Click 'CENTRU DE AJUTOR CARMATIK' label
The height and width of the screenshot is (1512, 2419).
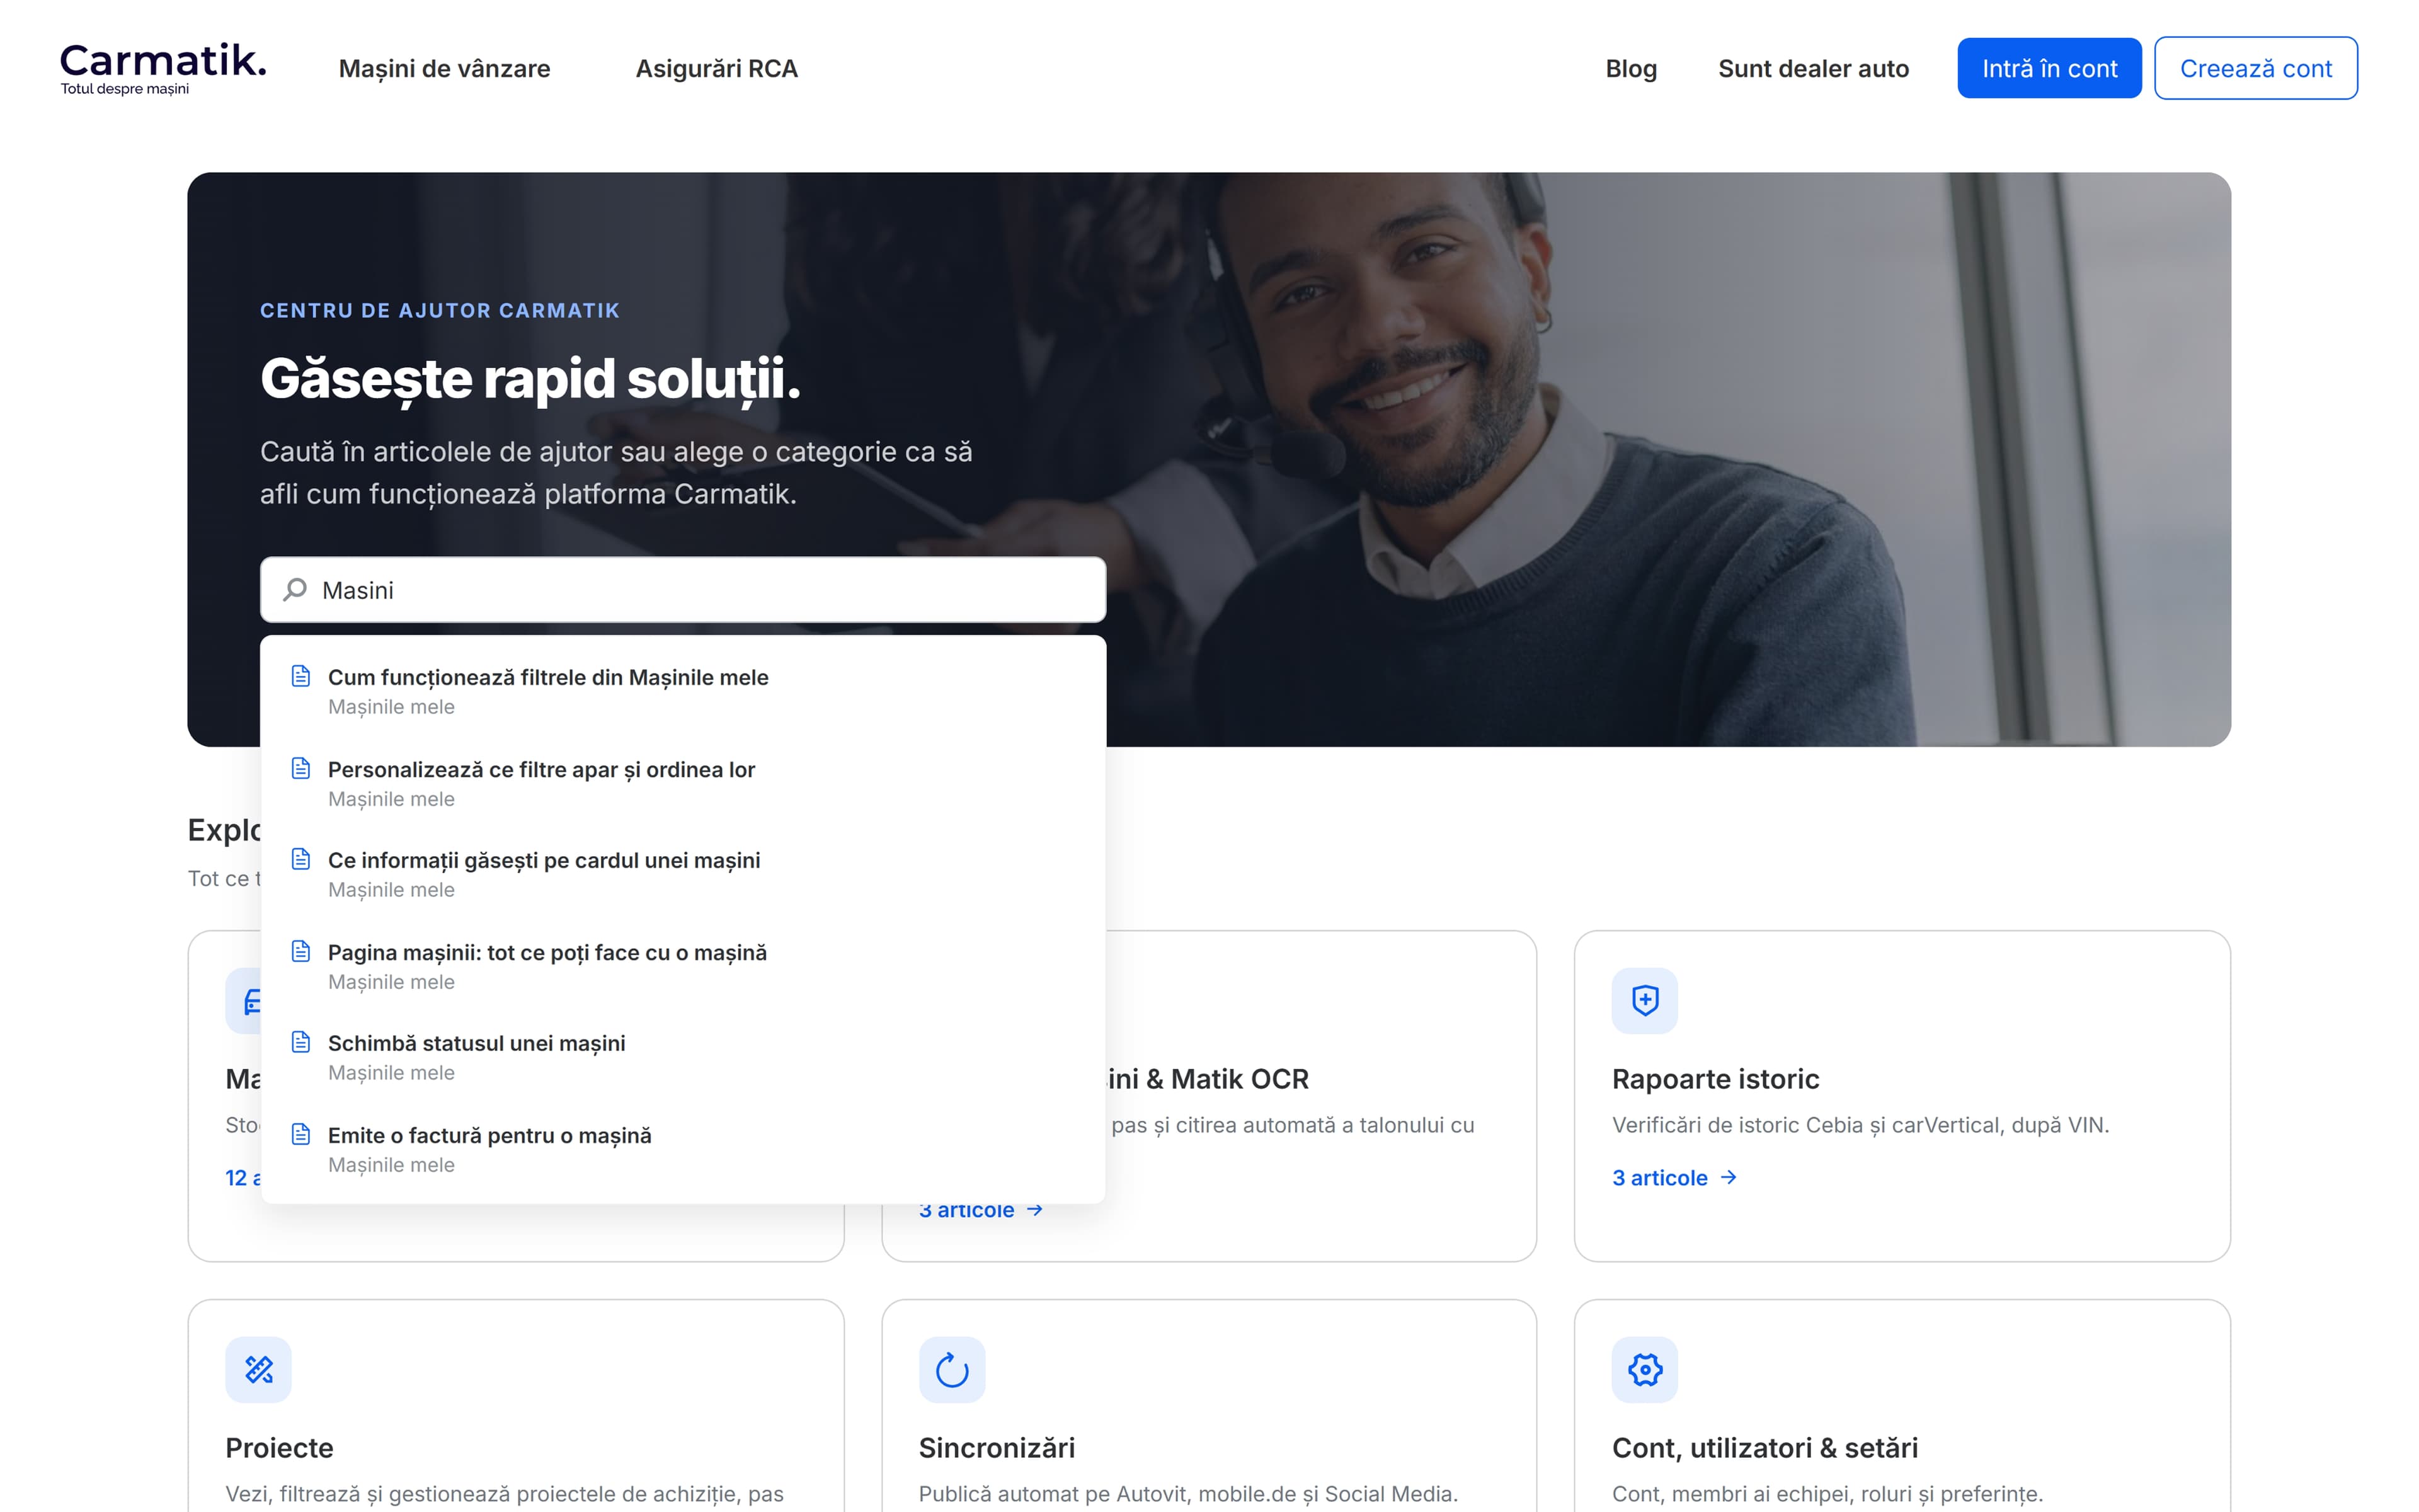tap(440, 310)
